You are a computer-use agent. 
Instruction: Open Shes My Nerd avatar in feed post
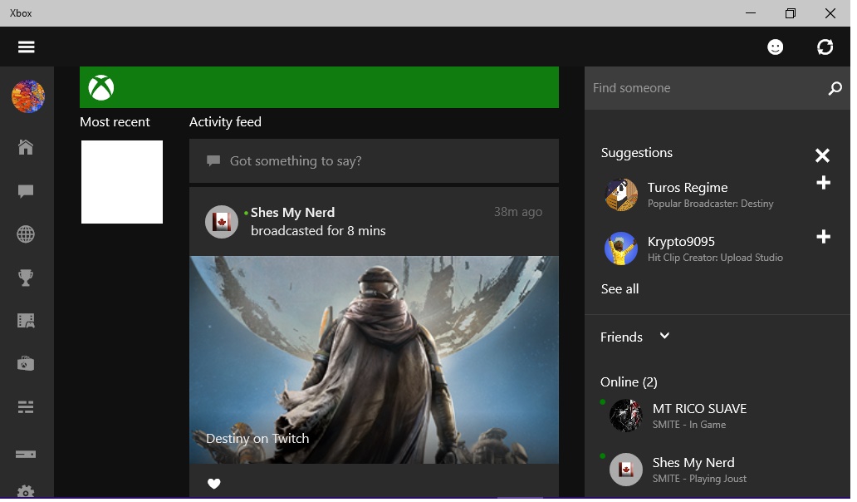[x=222, y=221]
